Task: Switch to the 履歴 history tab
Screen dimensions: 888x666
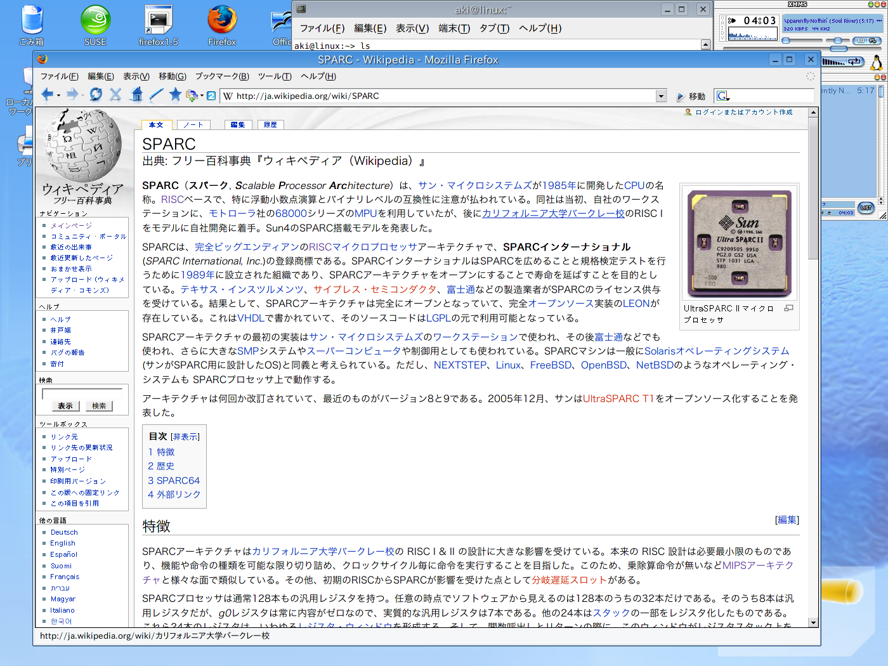Action: click(270, 124)
